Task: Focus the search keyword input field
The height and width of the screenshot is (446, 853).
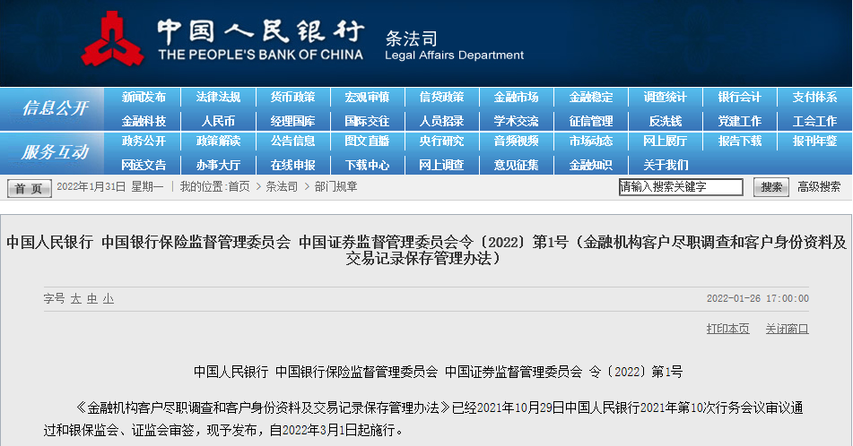Action: click(x=681, y=187)
